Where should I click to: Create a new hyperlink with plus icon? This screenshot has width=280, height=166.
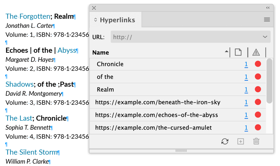[x=240, y=142]
